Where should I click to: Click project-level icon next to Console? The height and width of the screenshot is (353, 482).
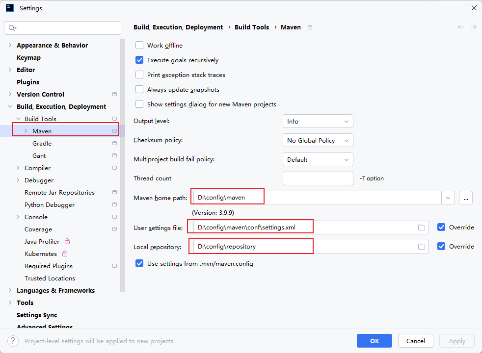click(115, 217)
